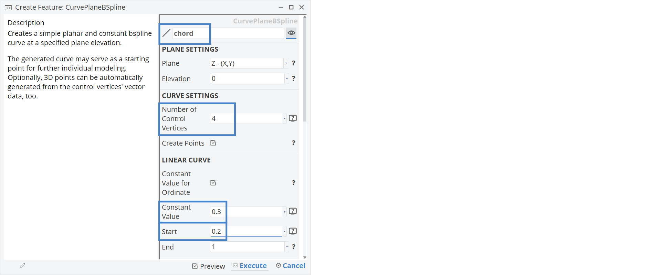Open help icon for Constant Value
The height and width of the screenshot is (275, 661).
(x=293, y=211)
